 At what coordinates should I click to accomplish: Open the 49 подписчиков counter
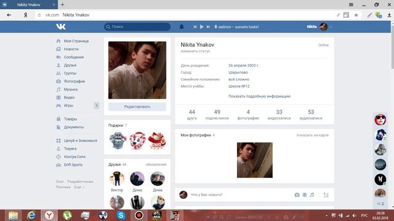click(x=217, y=115)
